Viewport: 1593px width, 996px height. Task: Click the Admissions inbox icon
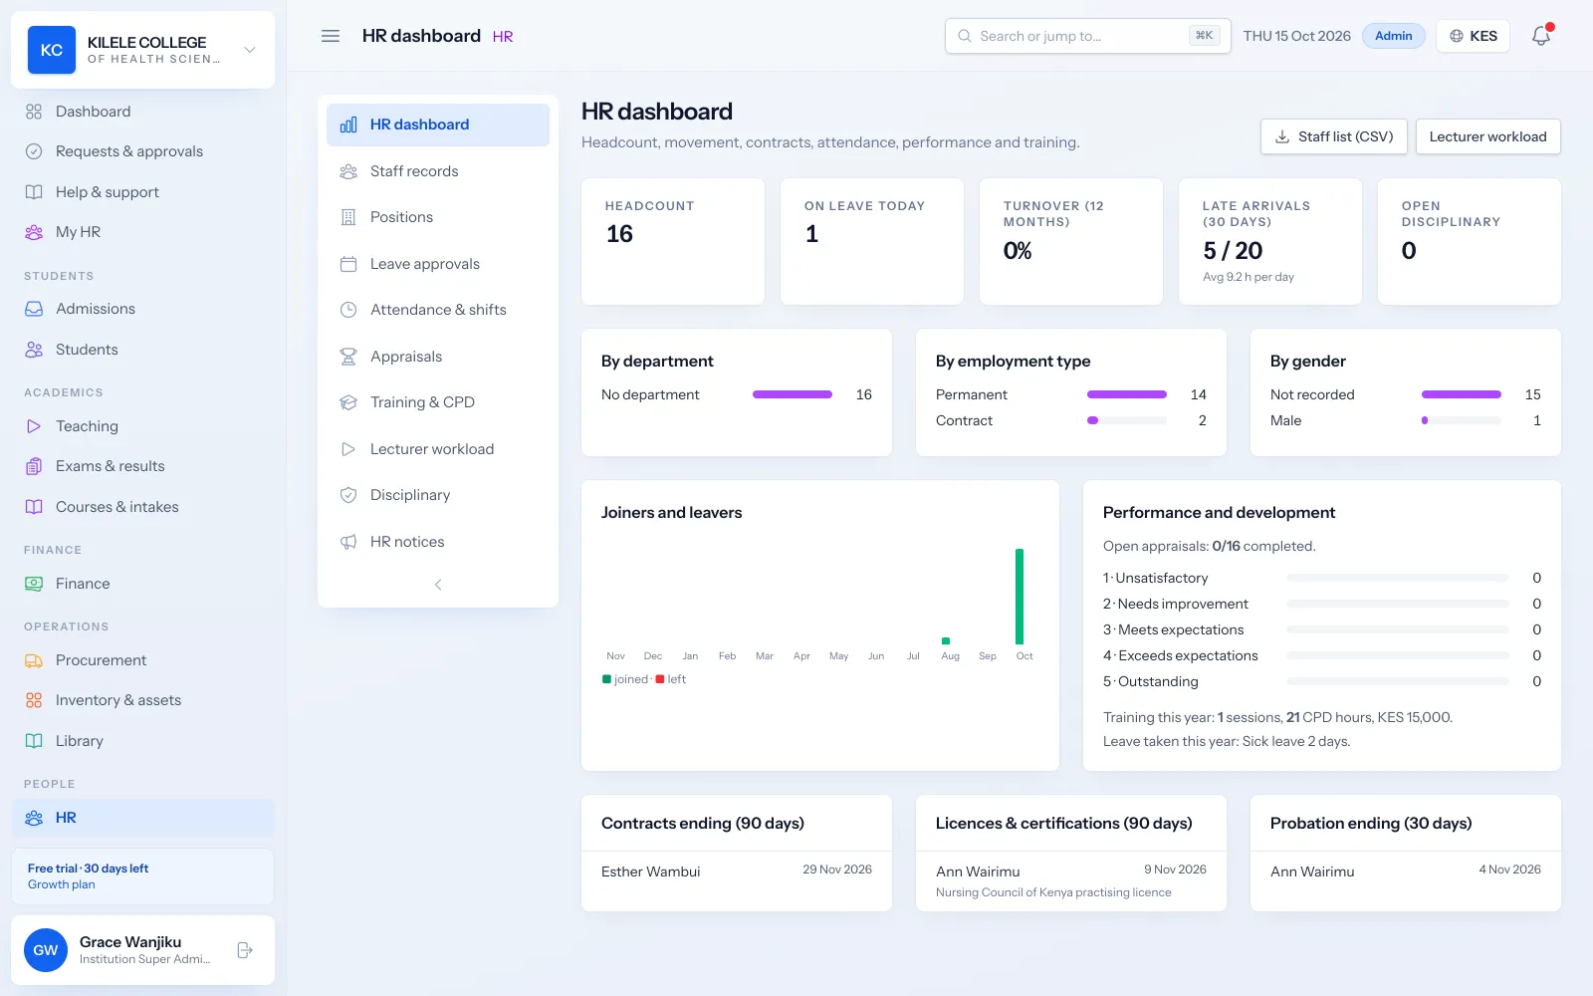pyautogui.click(x=34, y=309)
